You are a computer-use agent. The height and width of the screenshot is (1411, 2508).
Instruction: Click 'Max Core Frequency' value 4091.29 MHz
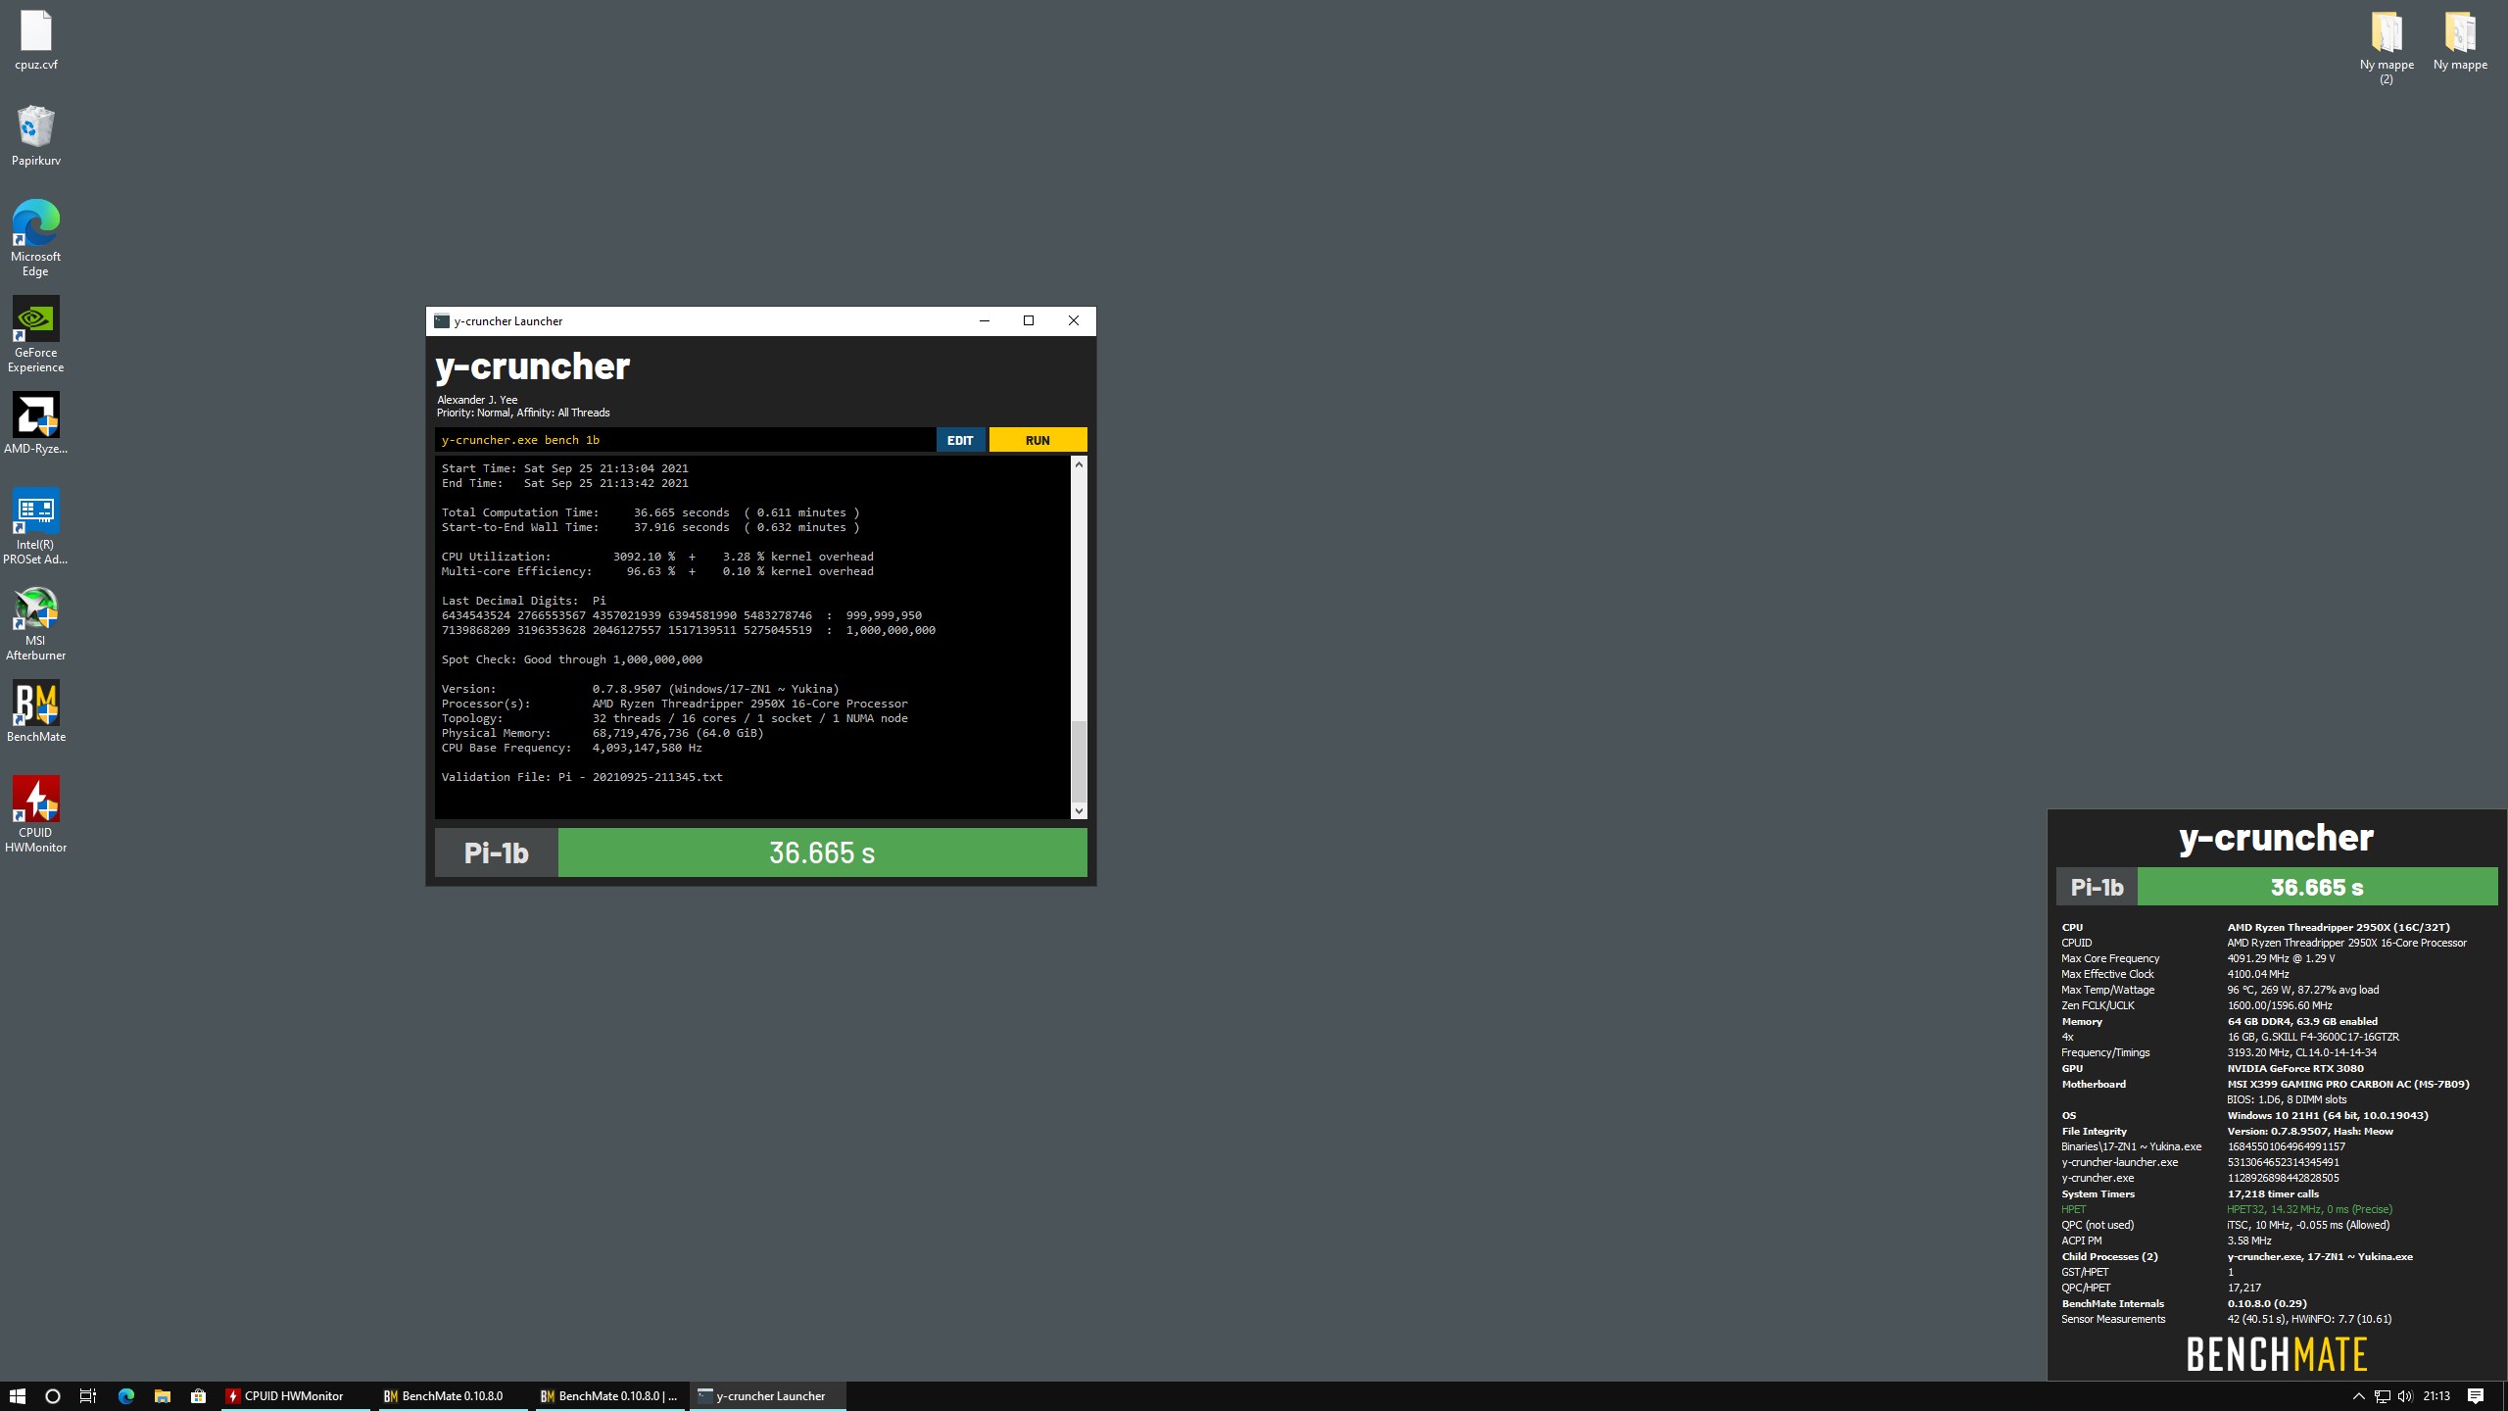tap(2281, 958)
